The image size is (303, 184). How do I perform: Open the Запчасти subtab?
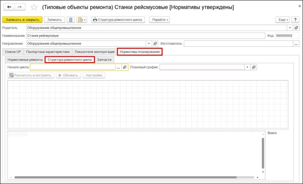coord(104,60)
